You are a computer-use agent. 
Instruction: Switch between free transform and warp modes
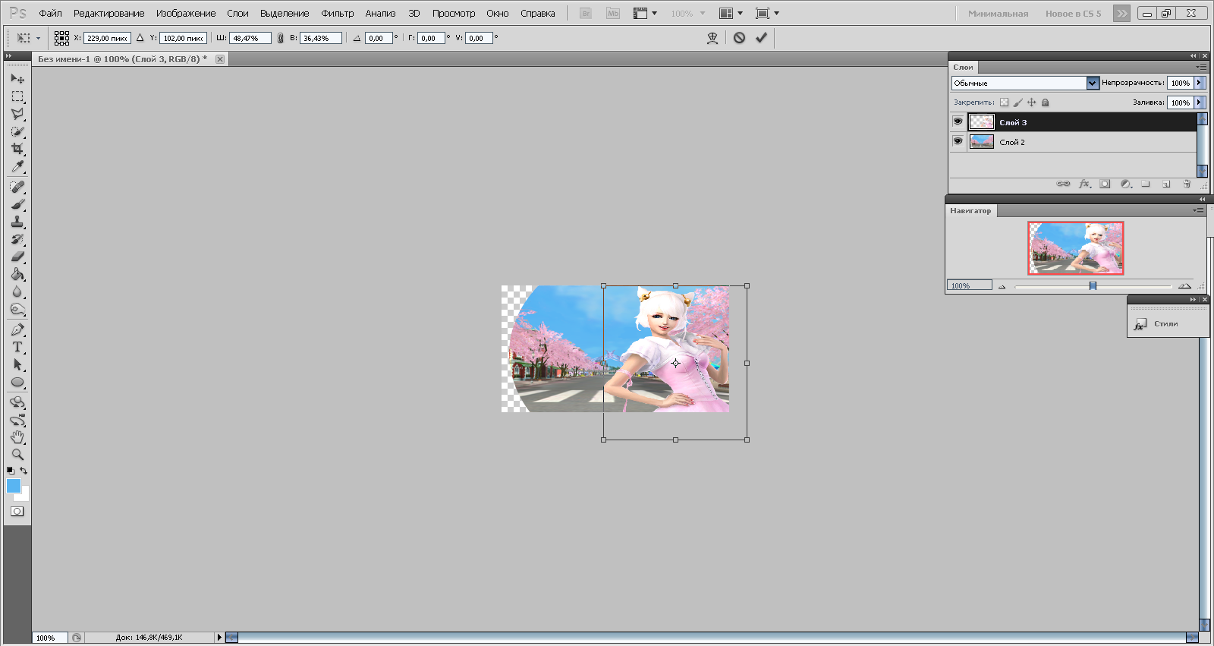coord(712,38)
